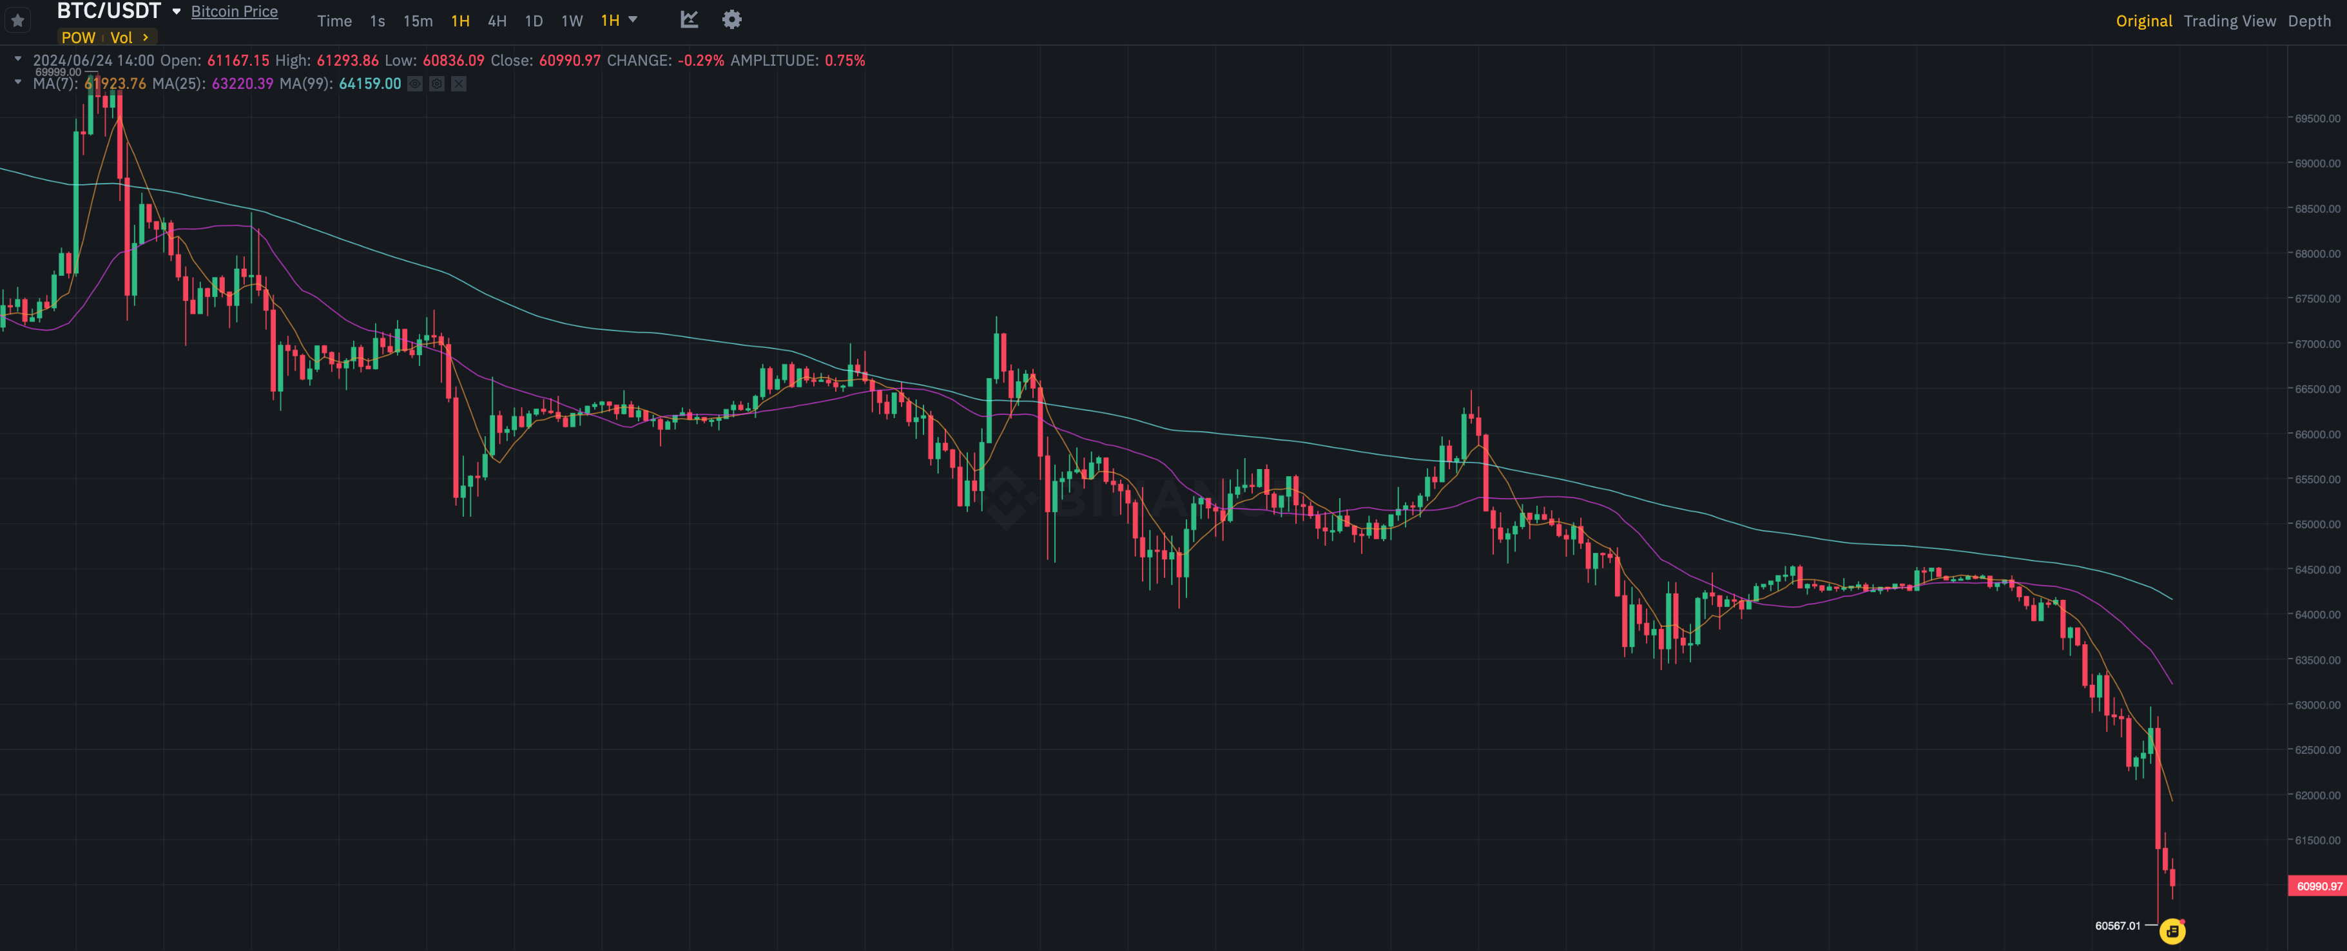Select the 1H interval after 15m
The image size is (2347, 951).
pos(460,21)
